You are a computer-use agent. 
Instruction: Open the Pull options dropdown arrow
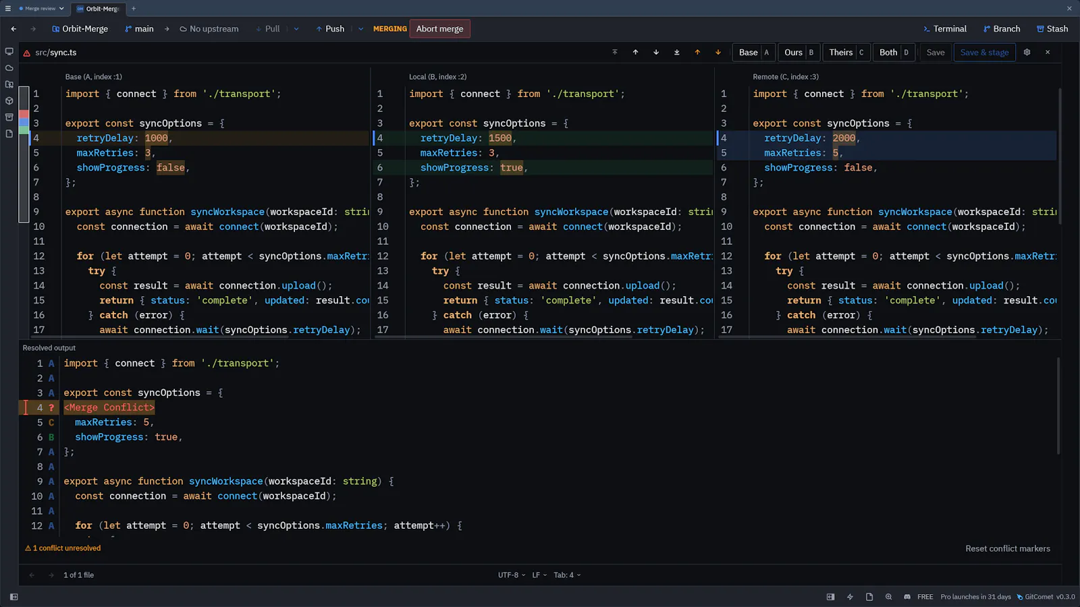[296, 29]
